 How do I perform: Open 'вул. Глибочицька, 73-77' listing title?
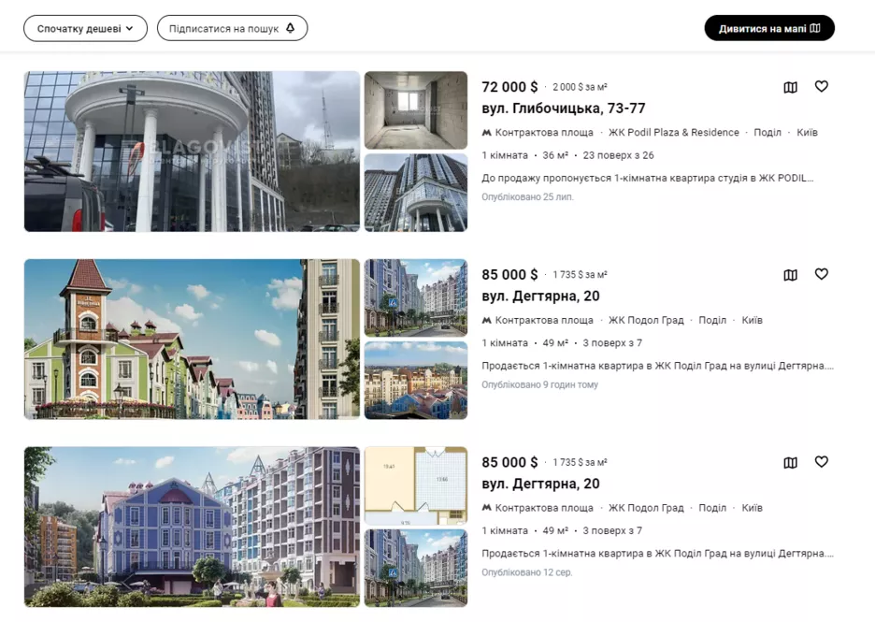tap(563, 108)
